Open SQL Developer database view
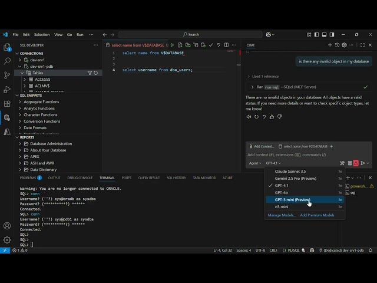The width and height of the screenshot is (377, 283). point(7,118)
